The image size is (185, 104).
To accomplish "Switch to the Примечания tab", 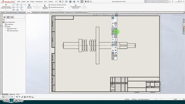I will (x=22, y=12).
